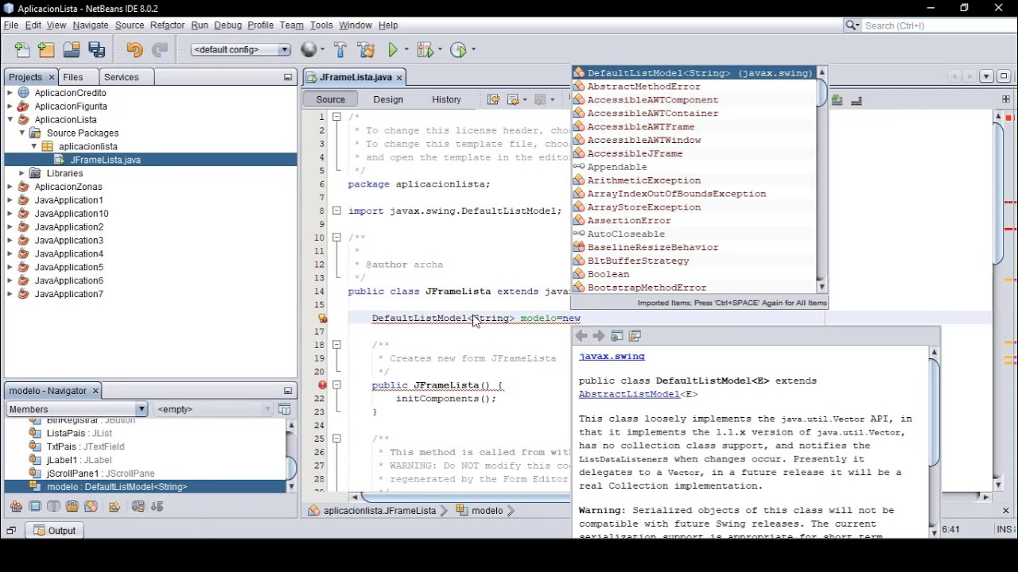Select ArrayStoreException in completion list

point(694,207)
